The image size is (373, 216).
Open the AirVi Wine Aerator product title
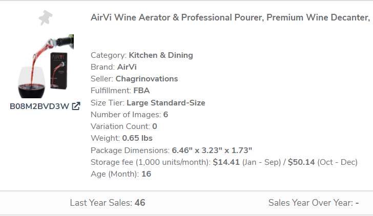230,17
